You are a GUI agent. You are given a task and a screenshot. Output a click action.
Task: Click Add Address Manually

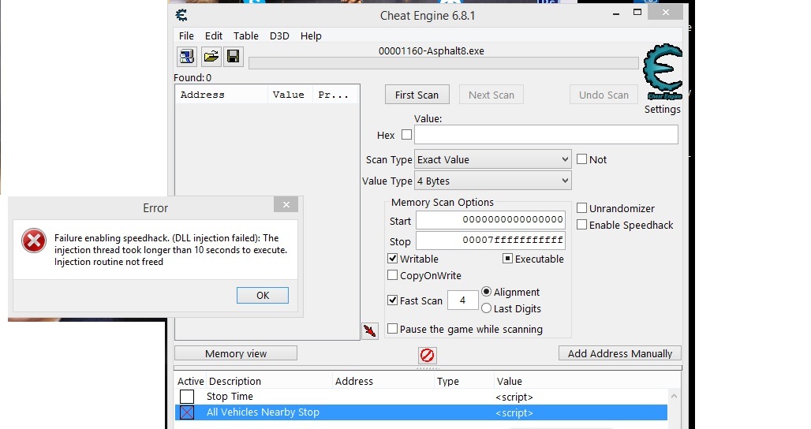620,353
